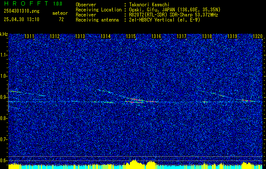Click the HROFFT title text
The width and height of the screenshot is (266, 169).
26,3
